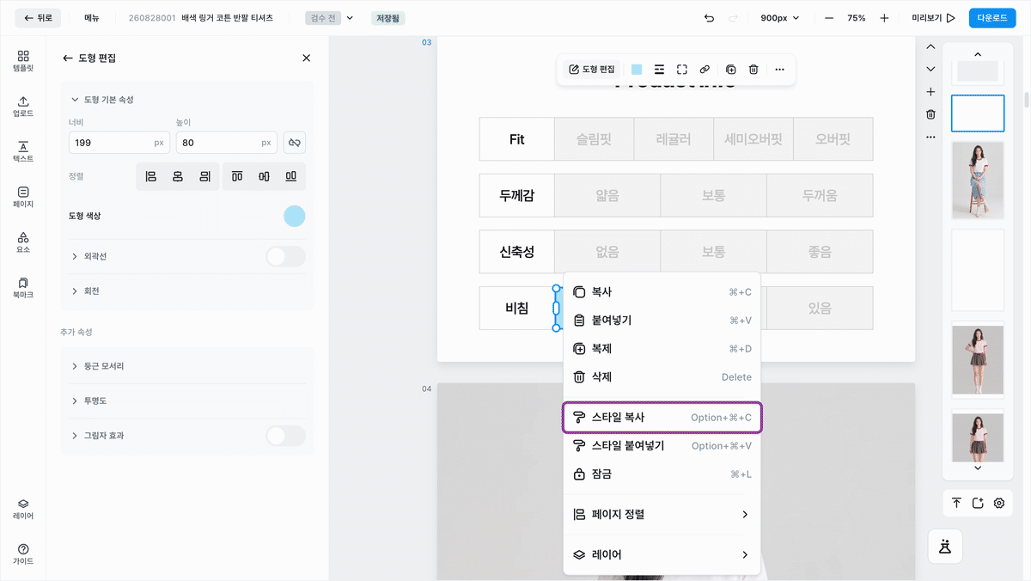The image size is (1031, 581).
Task: Click the 다운로드 button
Action: click(992, 18)
